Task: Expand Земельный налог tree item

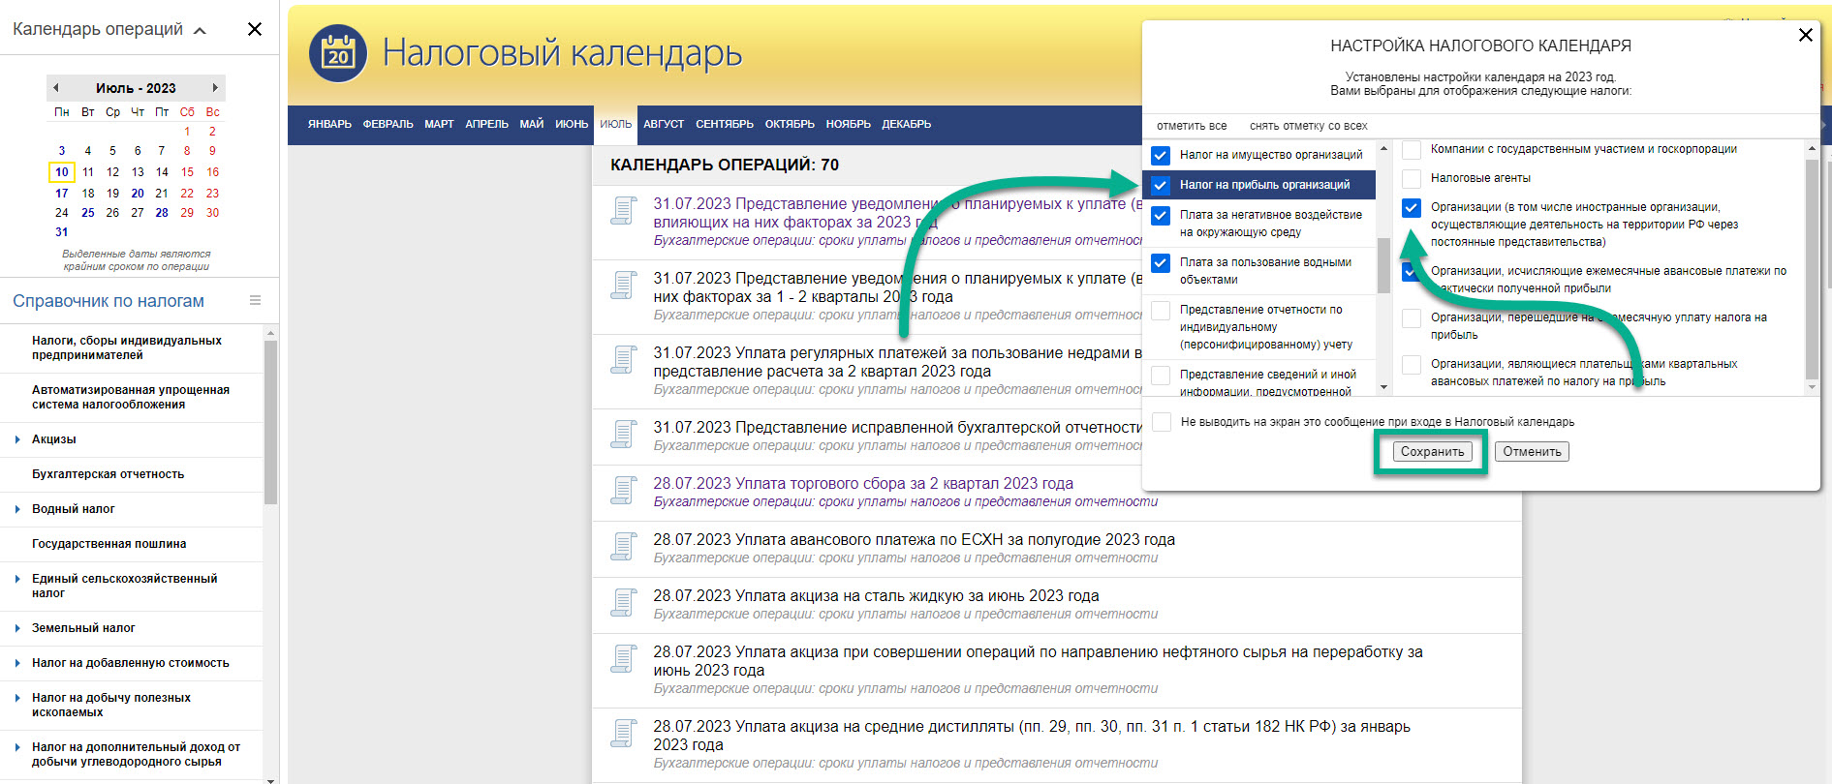Action: click(18, 628)
